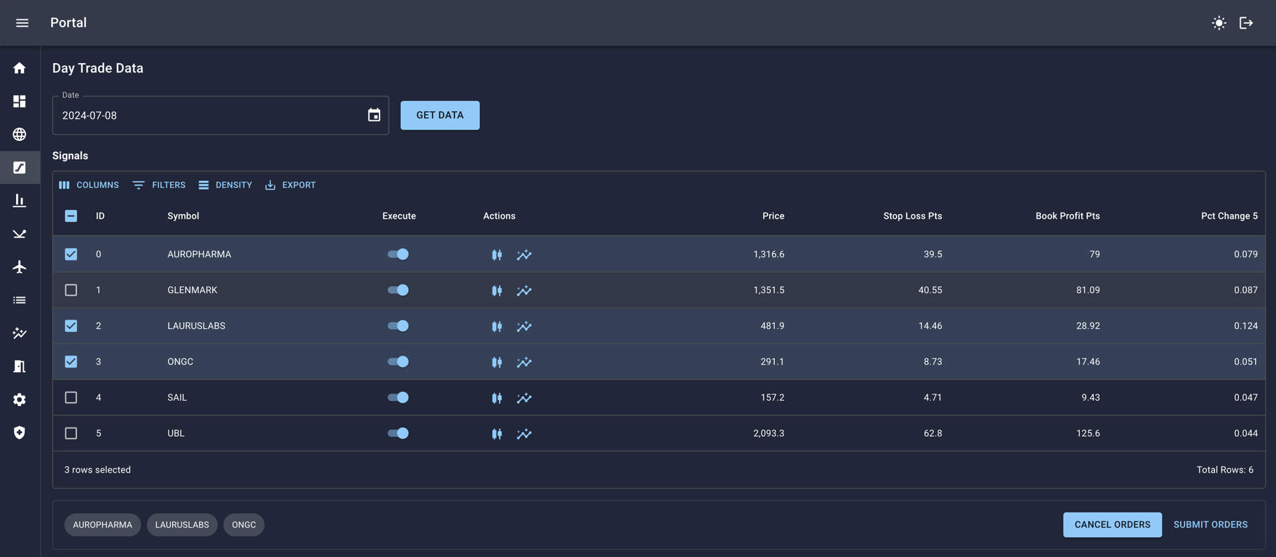The height and width of the screenshot is (557, 1276).
Task: Click the UBL price 2,093.3 cell
Action: click(768, 433)
